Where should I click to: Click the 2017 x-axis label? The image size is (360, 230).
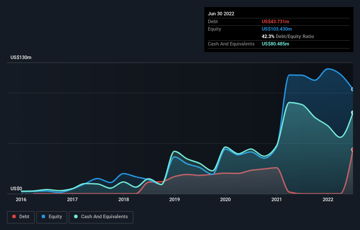[x=72, y=199]
